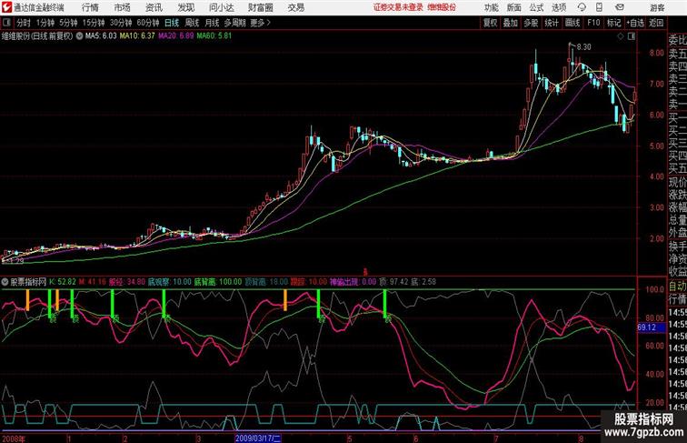Open the 行情 menu
Screen dimensions: 687x443
(90, 7)
